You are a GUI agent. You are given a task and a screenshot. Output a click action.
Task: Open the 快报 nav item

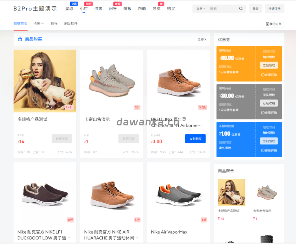click(127, 9)
